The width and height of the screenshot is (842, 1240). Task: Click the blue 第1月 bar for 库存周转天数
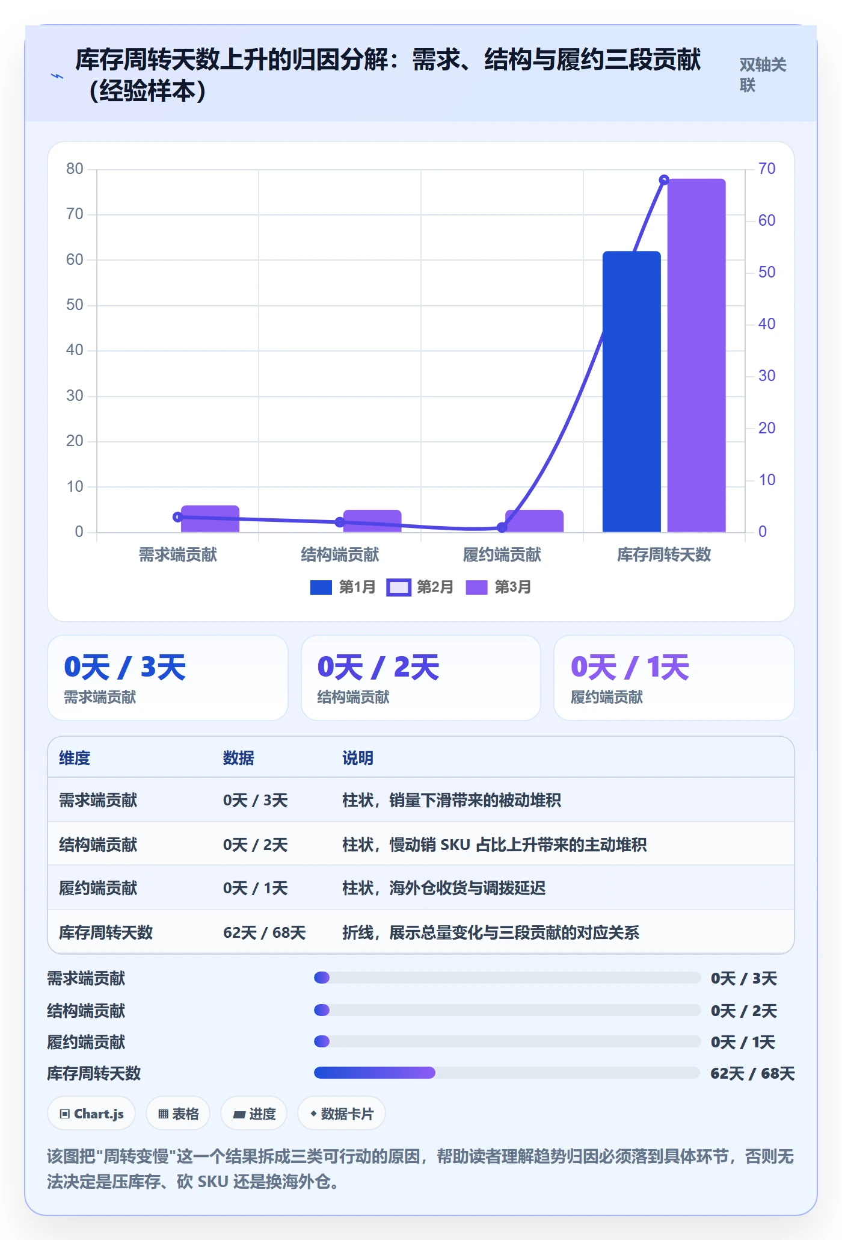631,392
